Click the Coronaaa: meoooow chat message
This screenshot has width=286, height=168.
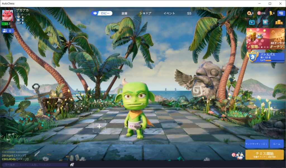coord(15,152)
